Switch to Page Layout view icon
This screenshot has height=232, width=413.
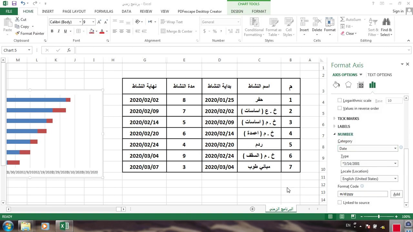click(342, 217)
